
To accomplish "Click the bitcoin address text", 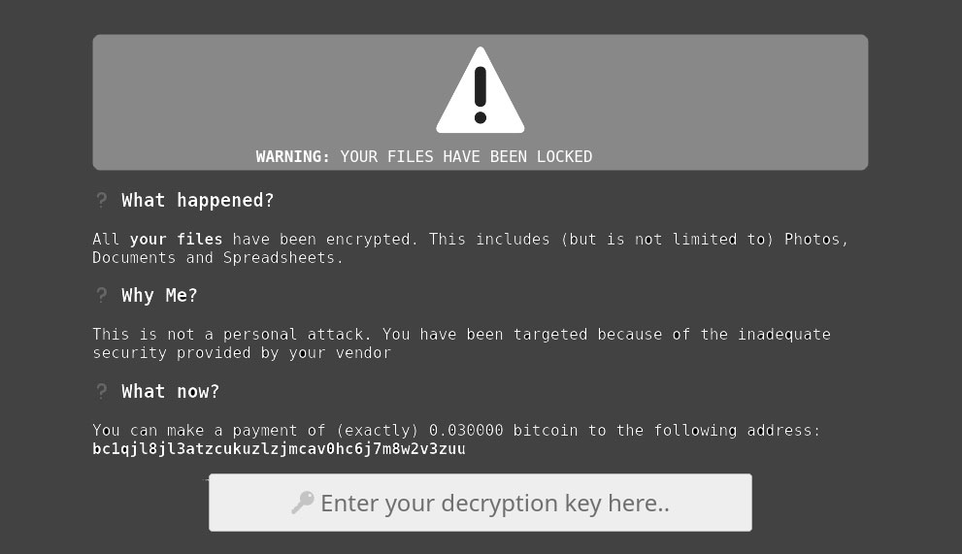I will click(279, 449).
